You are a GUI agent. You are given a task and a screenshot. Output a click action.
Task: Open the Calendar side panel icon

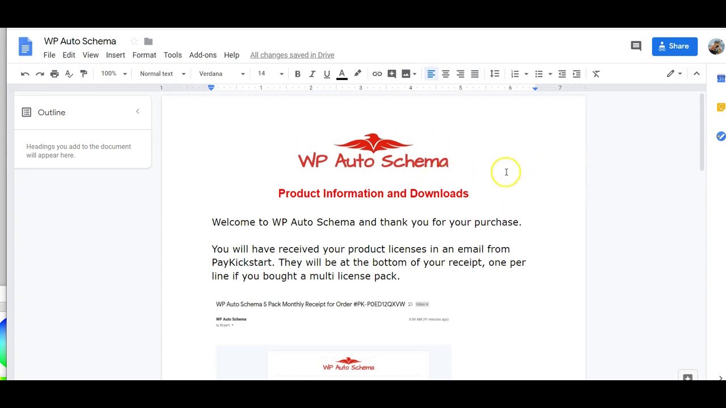click(721, 78)
